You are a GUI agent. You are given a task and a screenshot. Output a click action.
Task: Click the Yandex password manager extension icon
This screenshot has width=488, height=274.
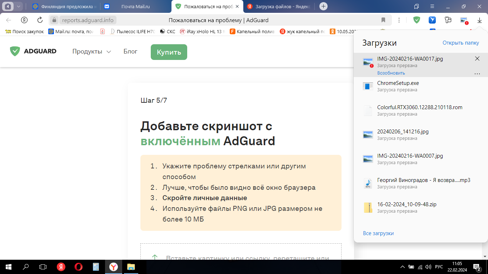448,20
